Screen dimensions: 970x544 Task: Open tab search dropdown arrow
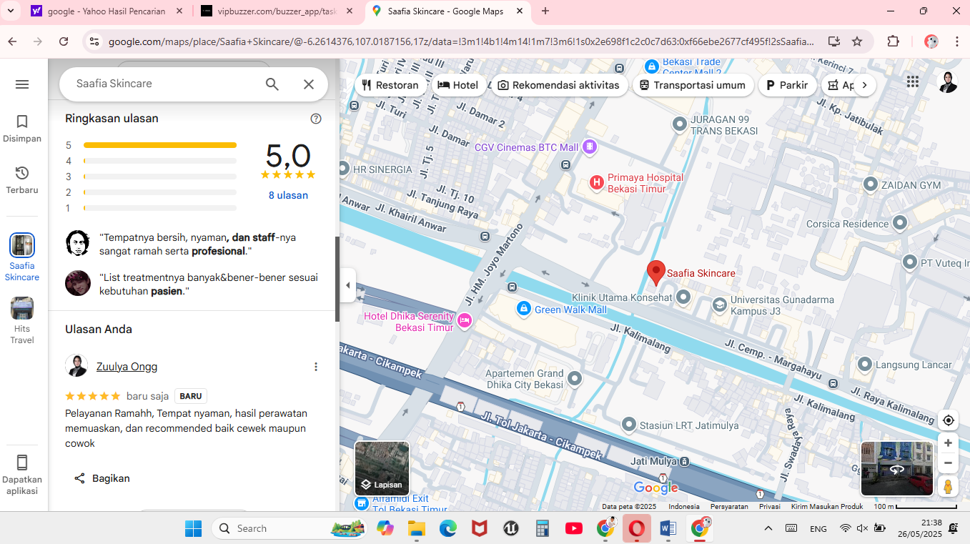11,11
